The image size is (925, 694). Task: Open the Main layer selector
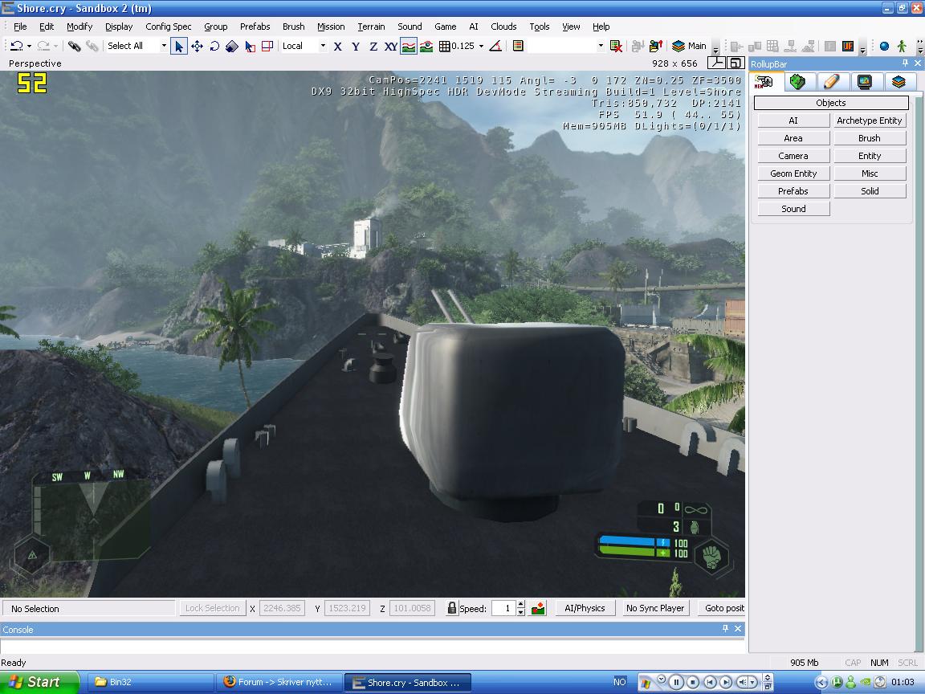689,46
